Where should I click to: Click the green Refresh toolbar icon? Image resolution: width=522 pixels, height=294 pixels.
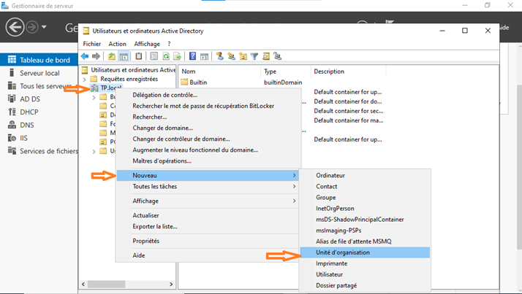(165, 56)
